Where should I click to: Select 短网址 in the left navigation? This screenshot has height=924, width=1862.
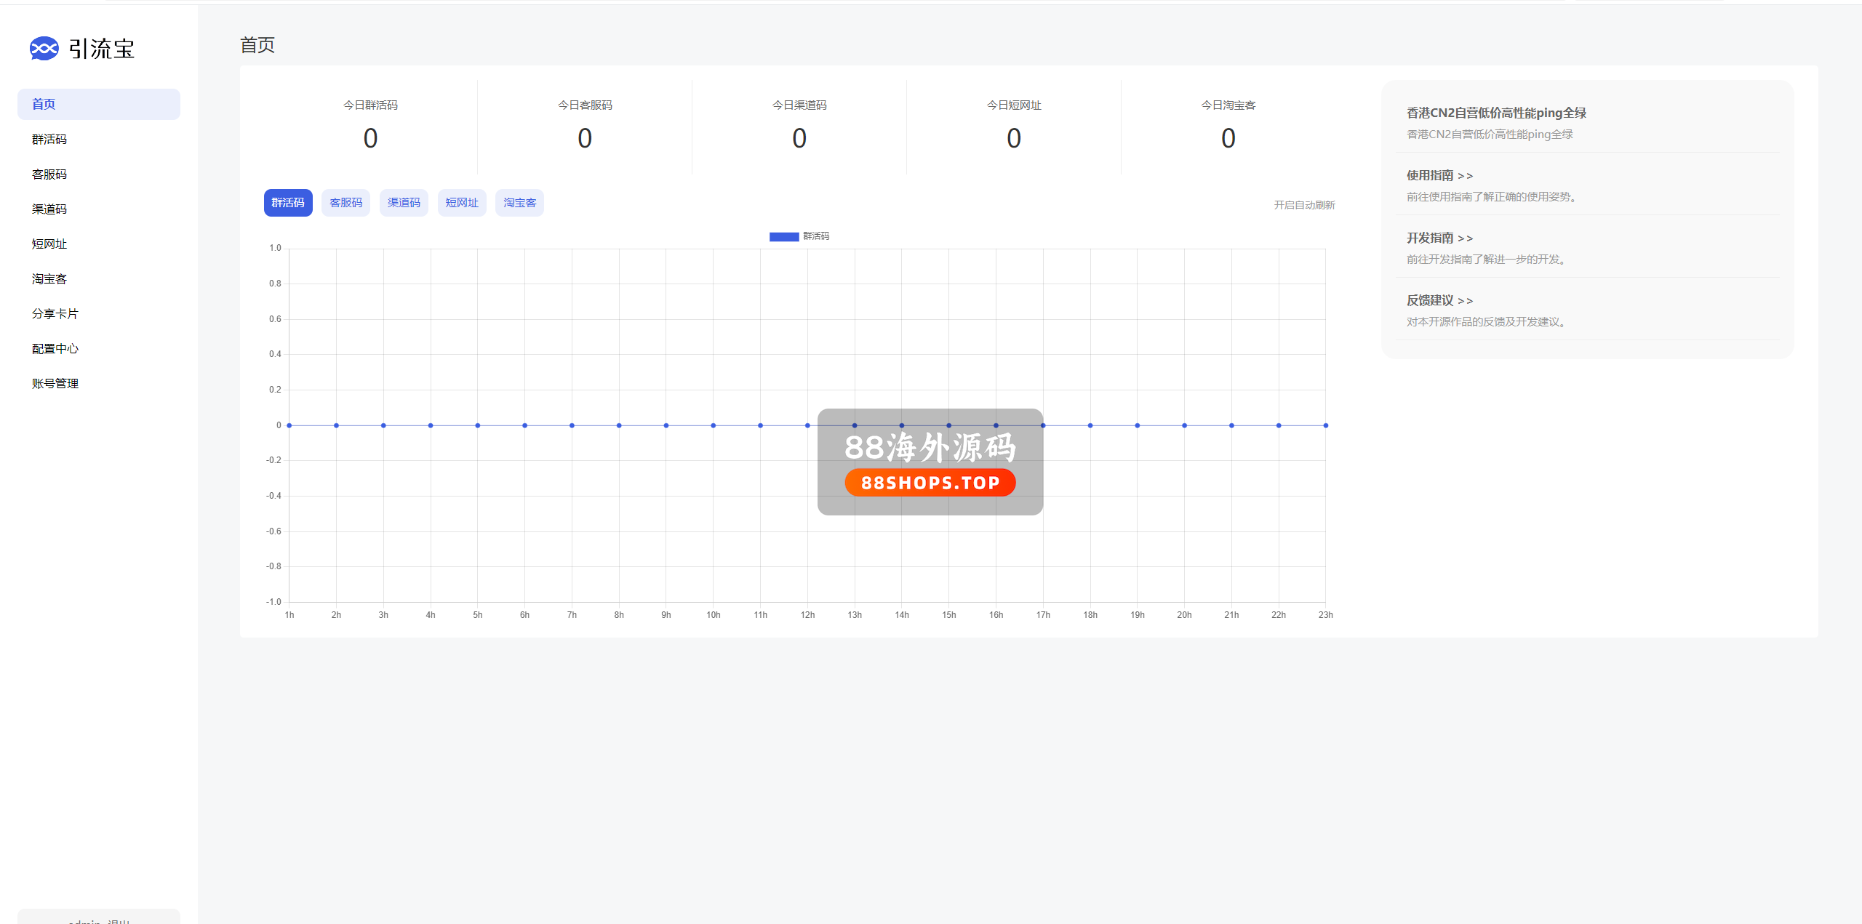point(49,244)
